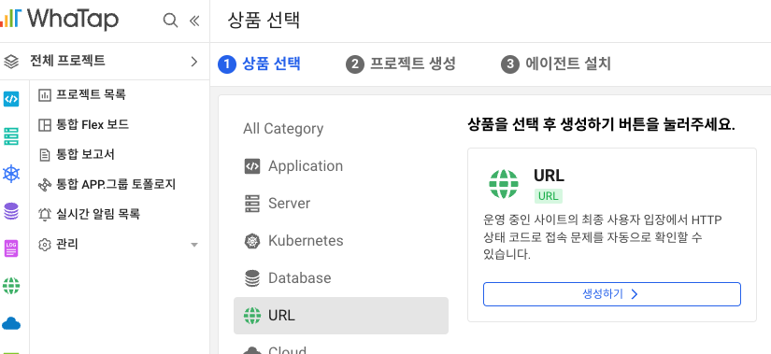This screenshot has width=771, height=354.
Task: Open the Server icon in left rail
Action: [11, 136]
